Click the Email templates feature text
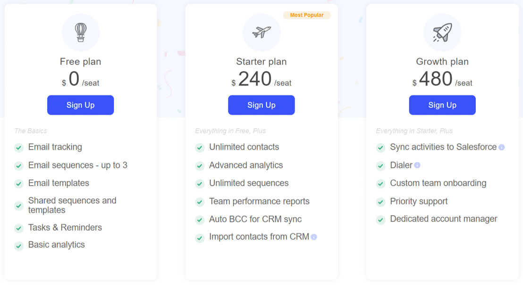Viewport: 523px width, 285px height. pyautogui.click(x=59, y=183)
